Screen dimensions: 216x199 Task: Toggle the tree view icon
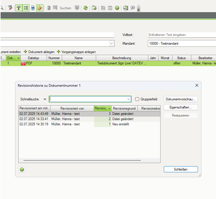coord(19,8)
